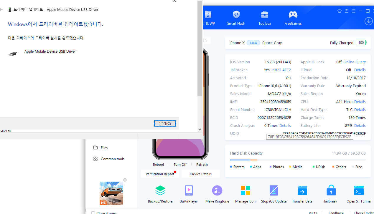The width and height of the screenshot is (374, 214).
Task: Go back with the driver dialog arrow
Action: 1,10
